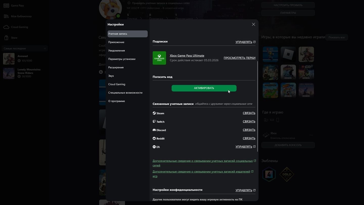The width and height of the screenshot is (364, 205).
Task: Open Store in the left sidebar
Action: click(x=14, y=38)
